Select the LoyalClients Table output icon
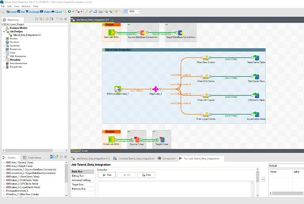Screen dimensions: 304x204 pyautogui.click(x=256, y=114)
